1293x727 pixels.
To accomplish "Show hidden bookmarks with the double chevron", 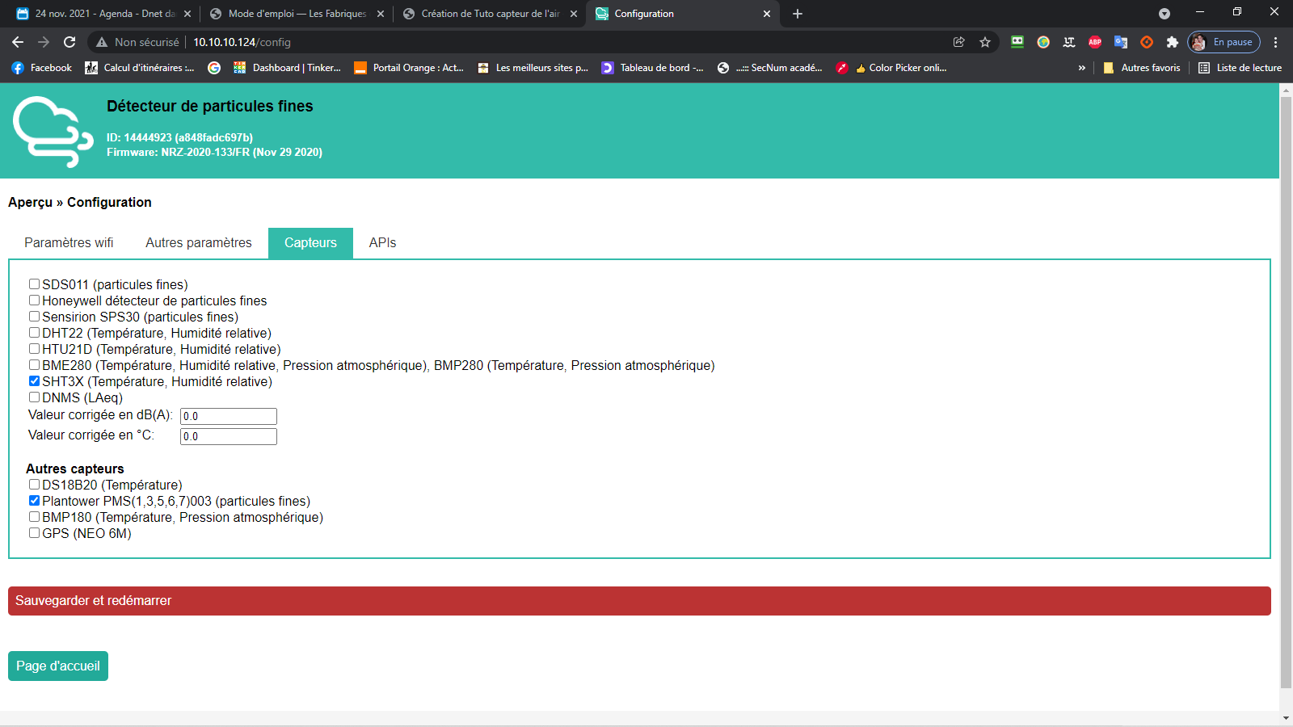I will point(1082,68).
